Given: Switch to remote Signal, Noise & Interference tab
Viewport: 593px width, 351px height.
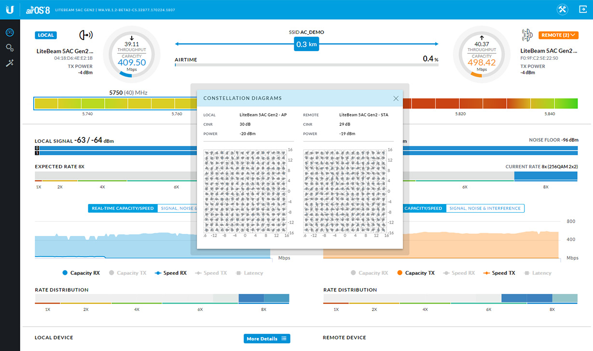Looking at the screenshot, I should pos(485,208).
